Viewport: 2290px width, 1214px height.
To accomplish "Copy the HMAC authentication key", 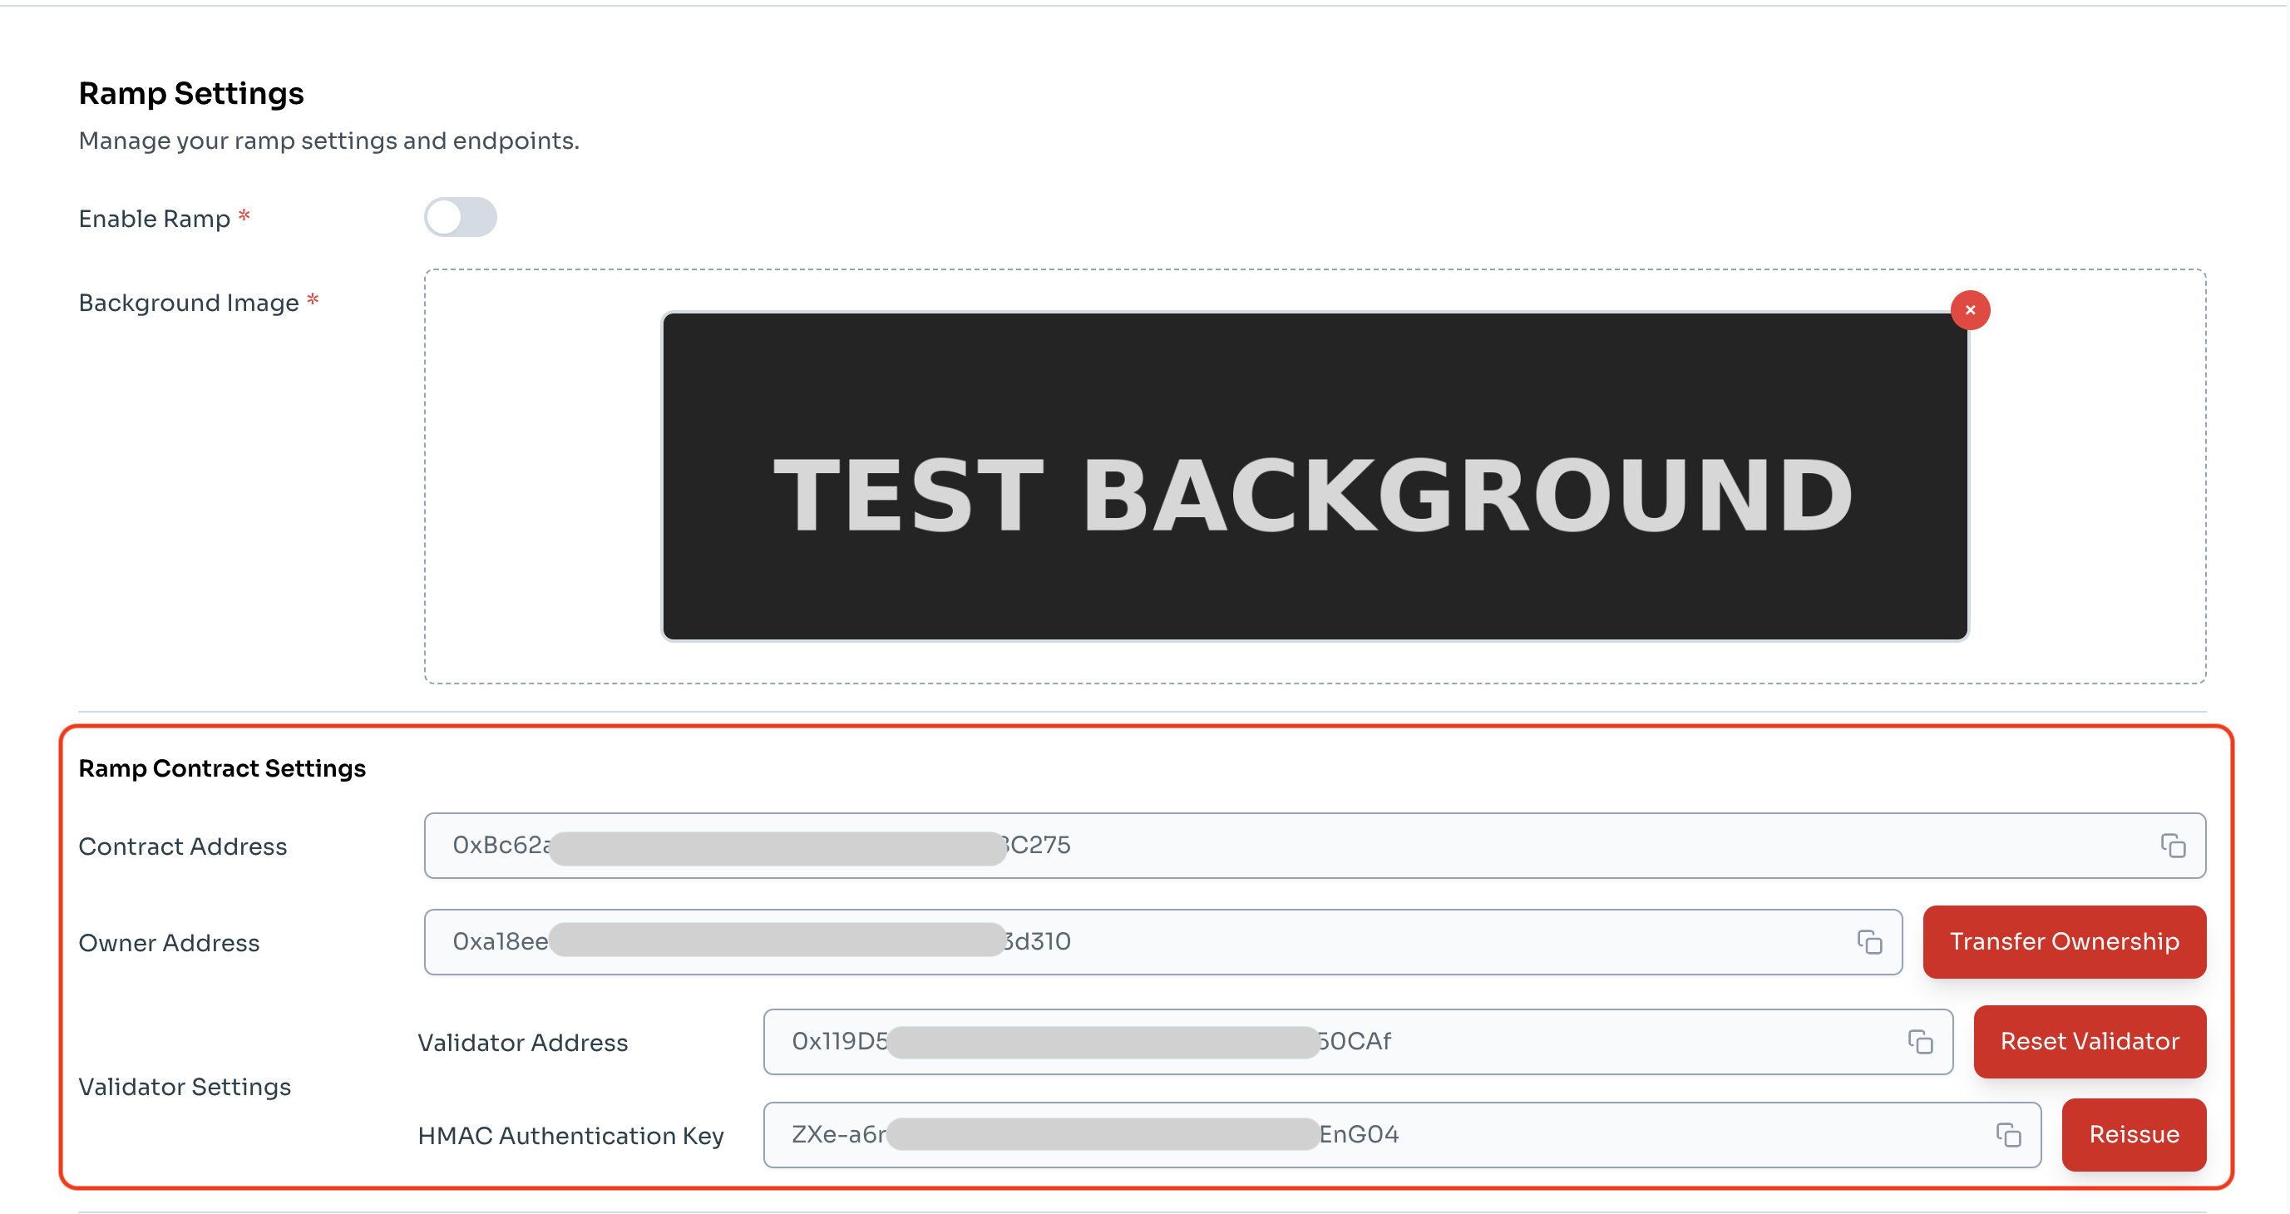I will (x=2007, y=1135).
